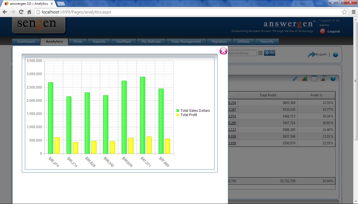358x204 pixels.
Task: Open the Migration tab
Action: (x=219, y=41)
